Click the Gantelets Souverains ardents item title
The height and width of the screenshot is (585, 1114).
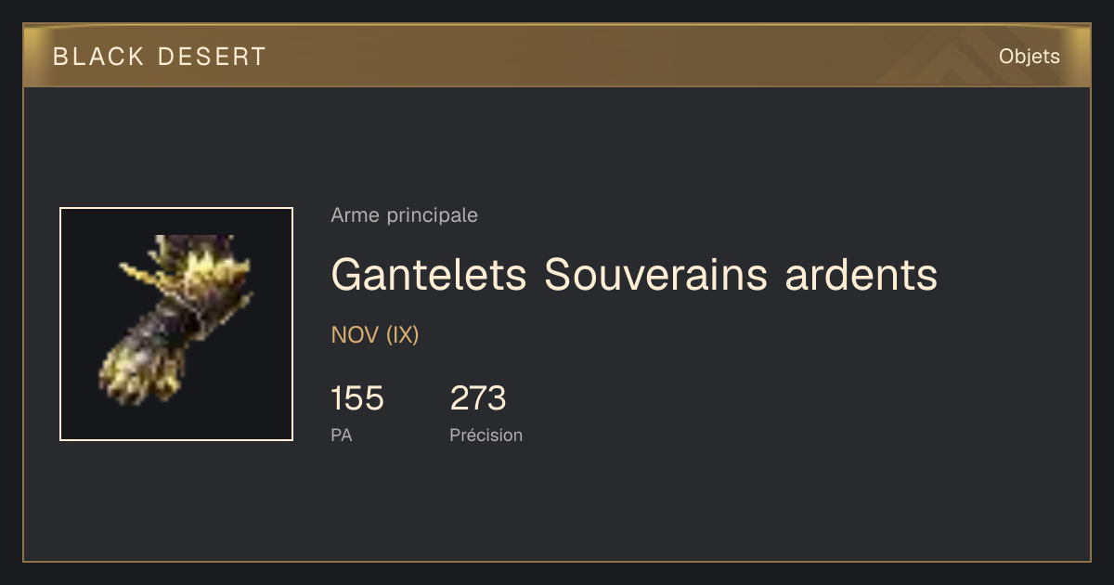(634, 275)
